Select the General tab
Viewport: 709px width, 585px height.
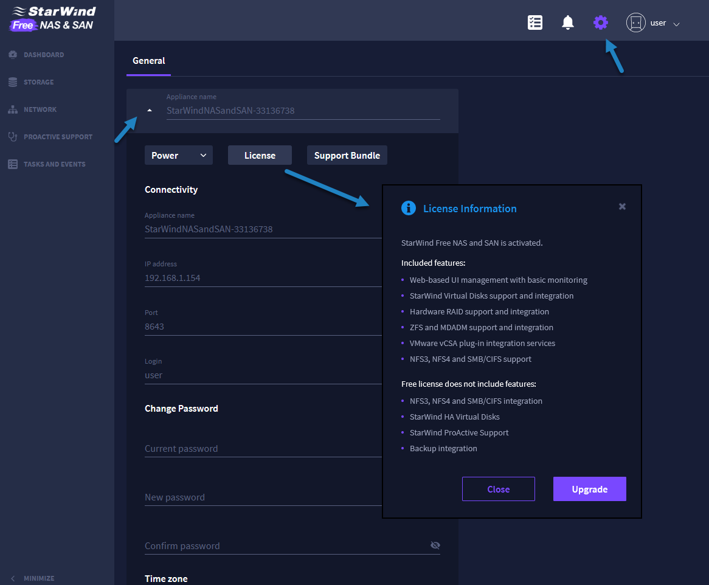coord(149,61)
